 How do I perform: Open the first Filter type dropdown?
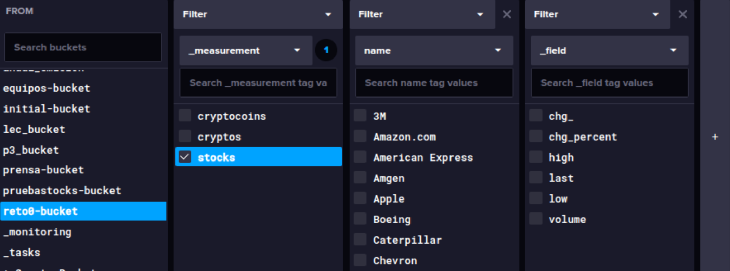[x=258, y=14]
